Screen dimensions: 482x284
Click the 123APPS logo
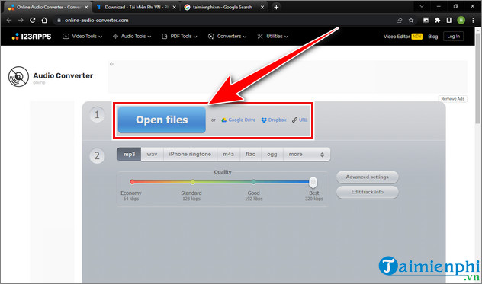point(31,37)
